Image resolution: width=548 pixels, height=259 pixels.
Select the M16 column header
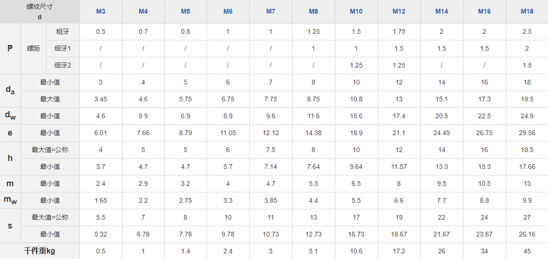tap(485, 12)
